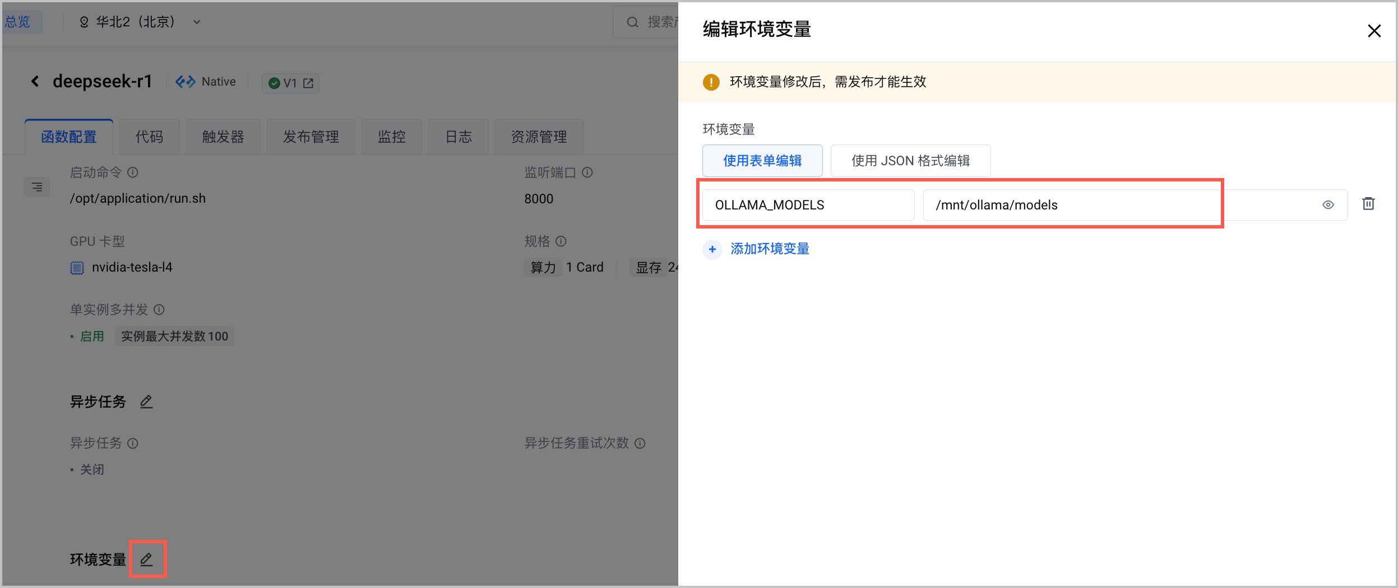Show info for 异步任务重试次数

tap(640, 444)
